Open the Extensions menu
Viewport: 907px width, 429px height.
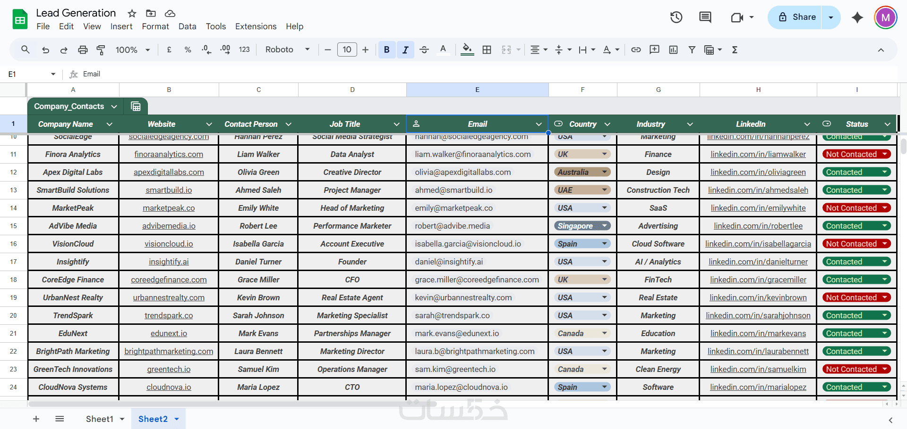click(256, 26)
